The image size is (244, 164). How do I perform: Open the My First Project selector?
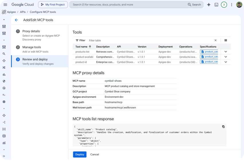53,5
